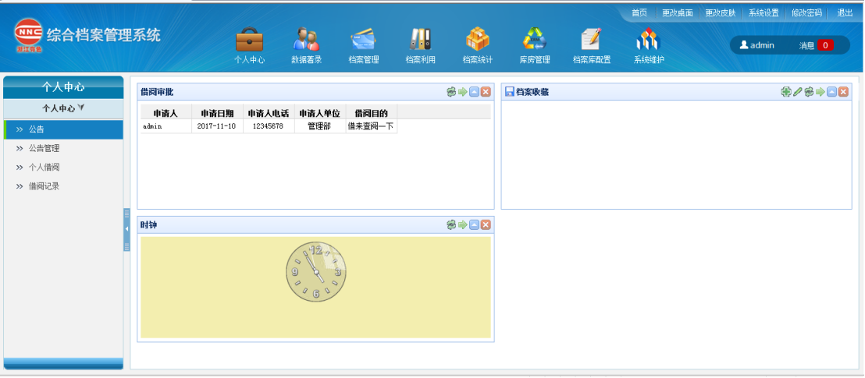Viewport: 865px width, 378px height.
Task: Select the 借来查阅一下 cell
Action: pyautogui.click(x=372, y=126)
